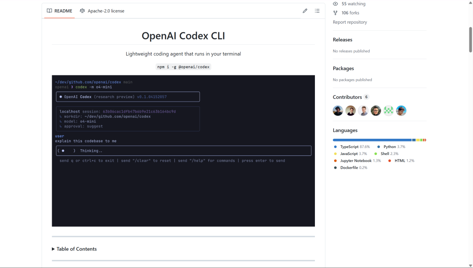Click the Jupyter Notebook 1.3% entry
473x268 pixels.
[357, 160]
